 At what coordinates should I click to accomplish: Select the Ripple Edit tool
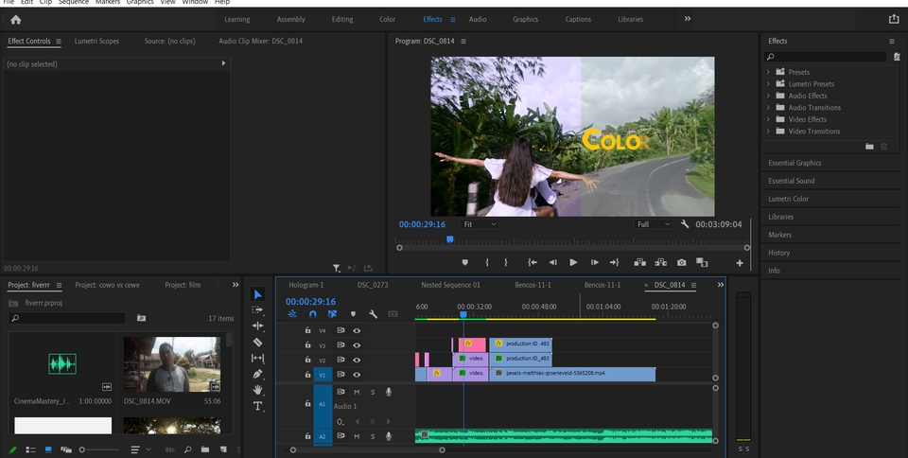(x=257, y=326)
